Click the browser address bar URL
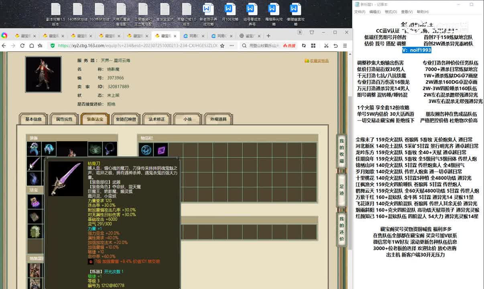Image resolution: width=484 pixels, height=289 pixels. coord(138,46)
